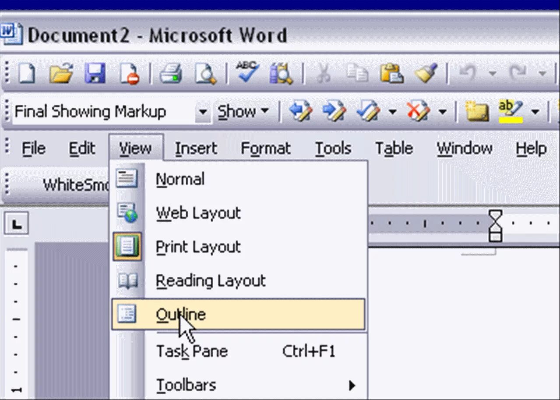Open the Toolbars submenu entry
Screen dimensions: 560x400
click(x=238, y=386)
